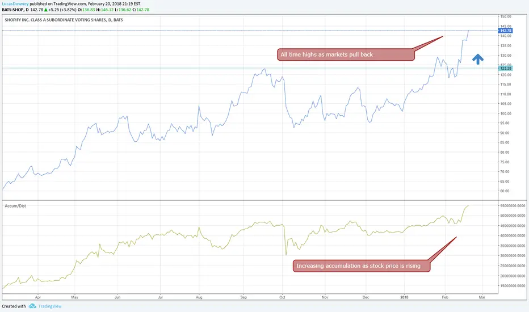Click the Apr label on the time axis
This screenshot has width=529, height=312.
[x=38, y=297]
